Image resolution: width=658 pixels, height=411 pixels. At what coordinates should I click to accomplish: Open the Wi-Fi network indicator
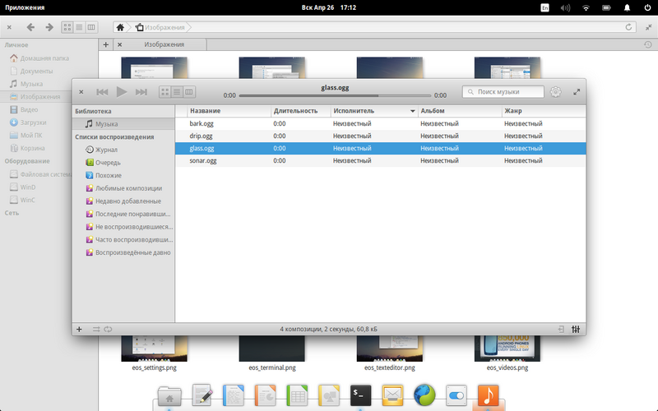[x=586, y=7]
